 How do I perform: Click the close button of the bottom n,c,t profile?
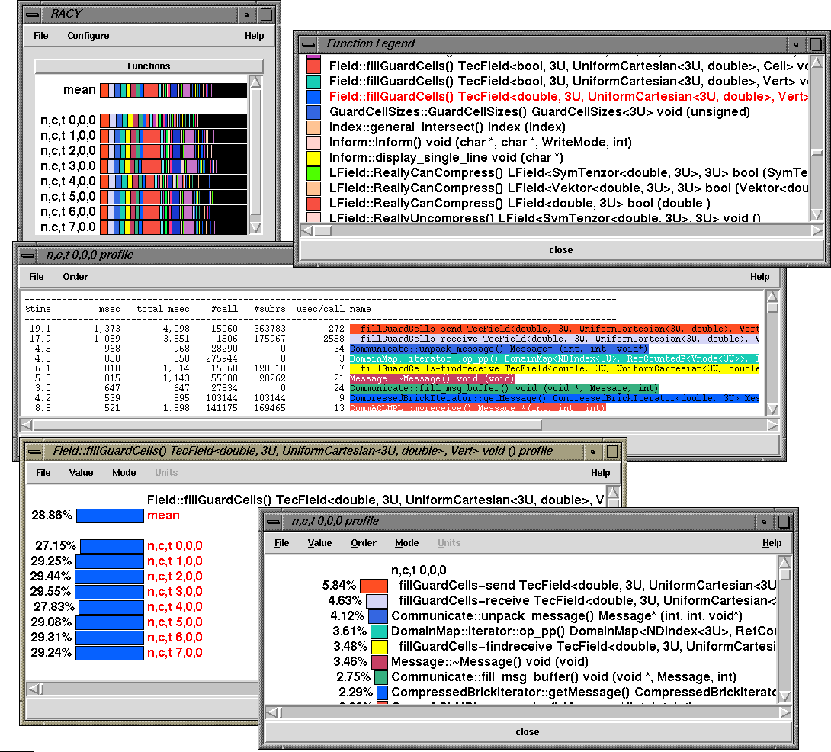tap(527, 732)
